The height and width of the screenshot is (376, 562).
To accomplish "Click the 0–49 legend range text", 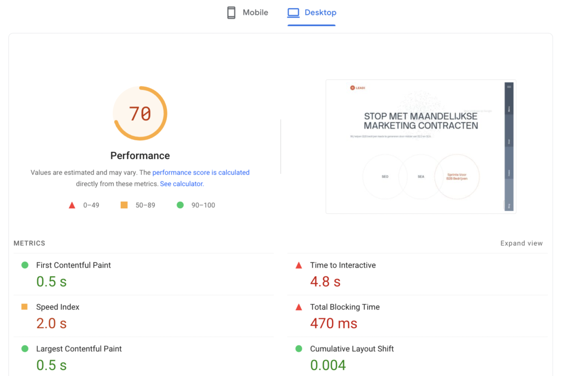I will 91,205.
